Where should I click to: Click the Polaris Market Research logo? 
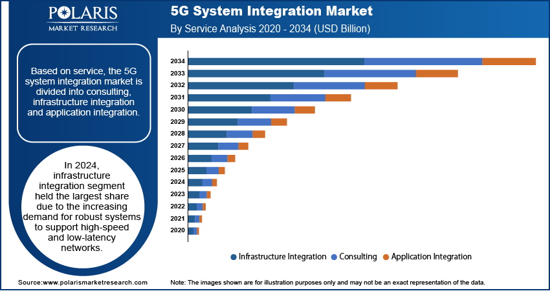(x=82, y=19)
